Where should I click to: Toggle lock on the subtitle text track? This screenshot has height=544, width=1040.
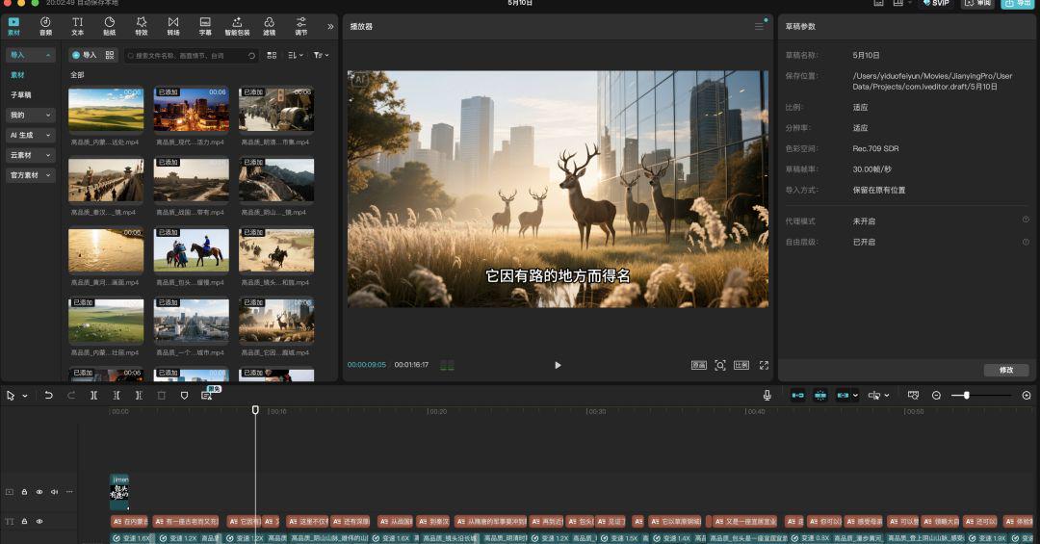[x=24, y=522]
